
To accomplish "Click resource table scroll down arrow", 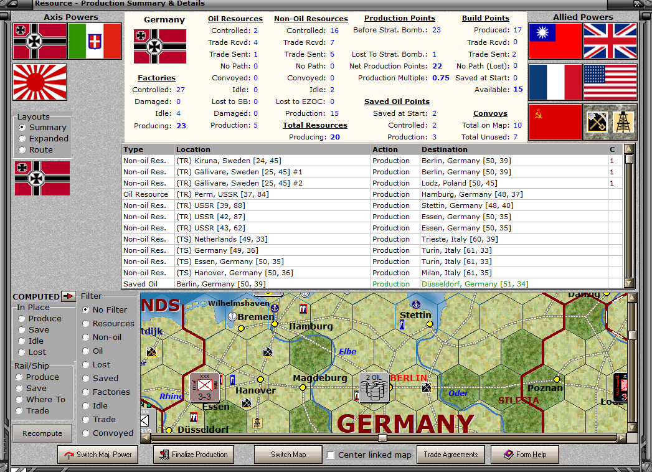I will tap(629, 283).
